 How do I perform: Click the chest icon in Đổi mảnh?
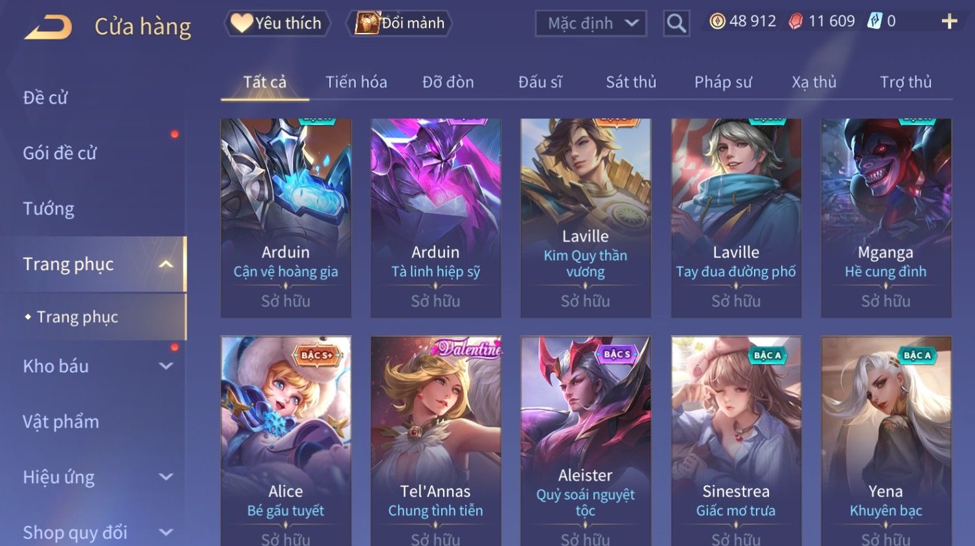[x=367, y=23]
